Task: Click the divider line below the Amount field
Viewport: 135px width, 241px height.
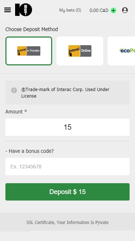Action: (x=68, y=141)
